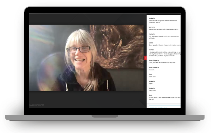Collapse chat panel using the red handle
This screenshot has height=133, width=211.
tap(145, 58)
